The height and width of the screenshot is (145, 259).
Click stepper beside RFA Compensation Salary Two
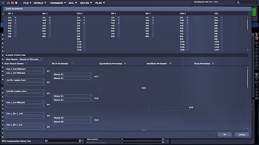[x=80, y=141]
